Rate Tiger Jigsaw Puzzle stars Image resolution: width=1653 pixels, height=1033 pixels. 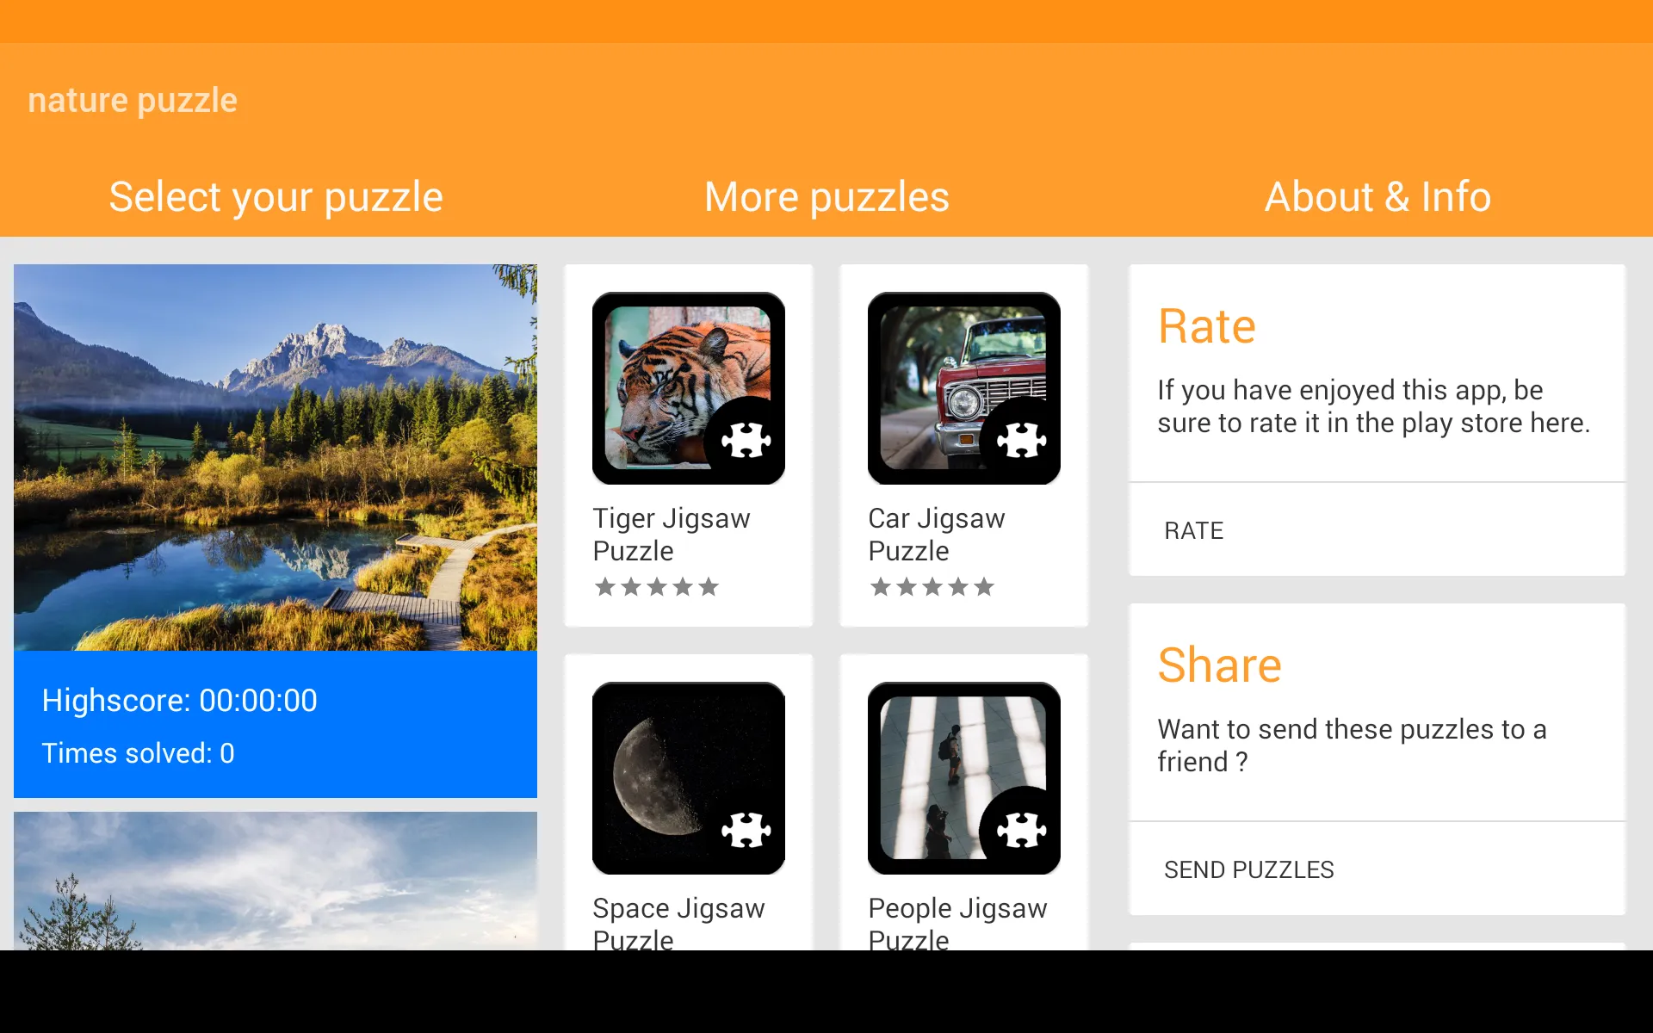click(656, 585)
